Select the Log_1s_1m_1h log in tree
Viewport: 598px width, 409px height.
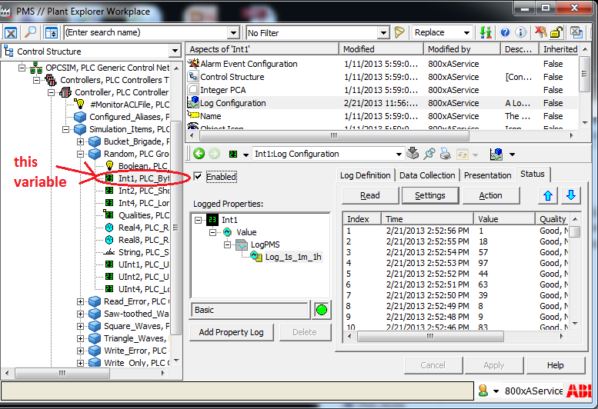tap(293, 257)
